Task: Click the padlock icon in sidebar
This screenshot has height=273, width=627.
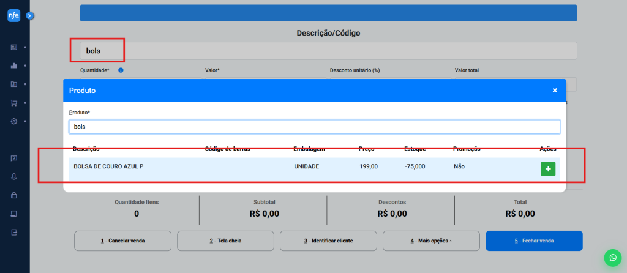Action: pyautogui.click(x=14, y=195)
